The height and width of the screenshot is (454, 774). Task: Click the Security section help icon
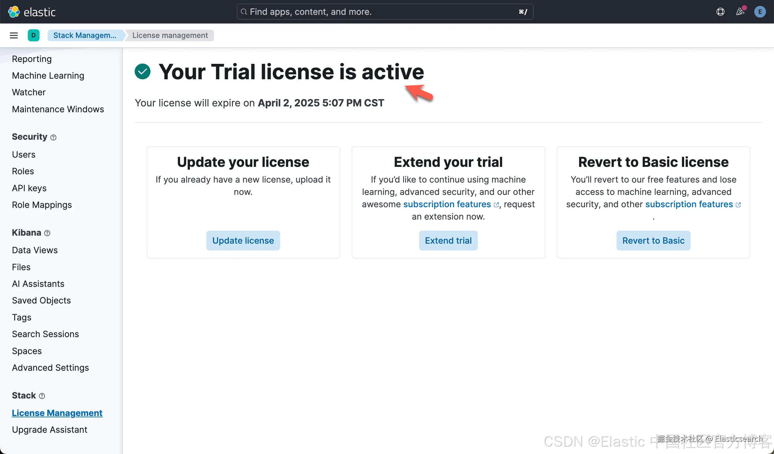pyautogui.click(x=53, y=138)
